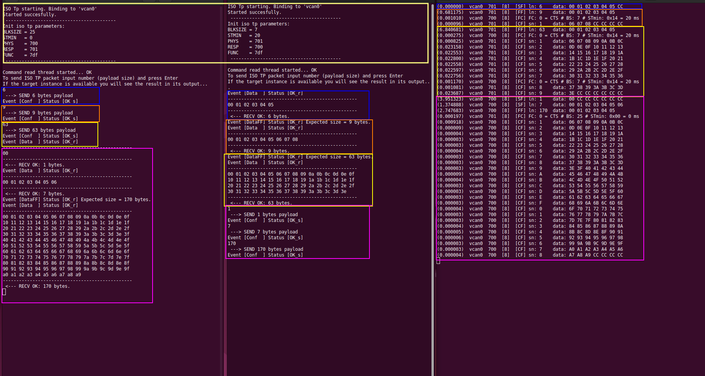Click hex row '00 01 02 03 04 05 06 07 08'

263,139
